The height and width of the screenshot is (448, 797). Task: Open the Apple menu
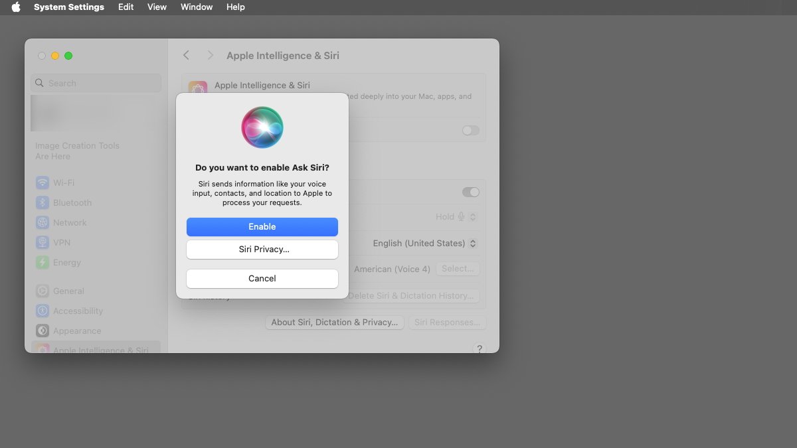[16, 7]
